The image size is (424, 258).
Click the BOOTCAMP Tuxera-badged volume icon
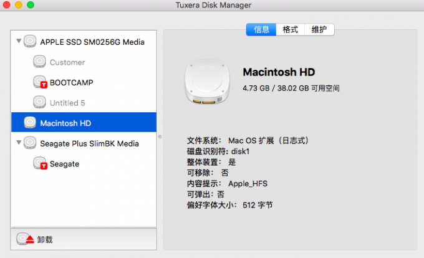tap(40, 82)
